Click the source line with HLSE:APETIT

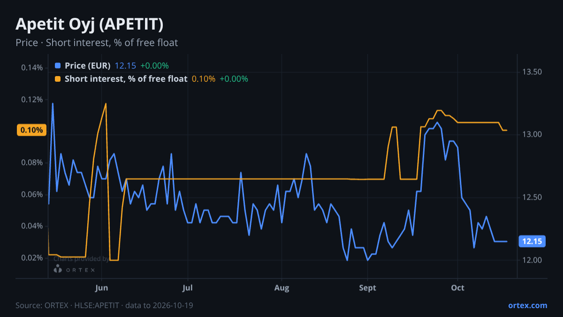pyautogui.click(x=104, y=305)
